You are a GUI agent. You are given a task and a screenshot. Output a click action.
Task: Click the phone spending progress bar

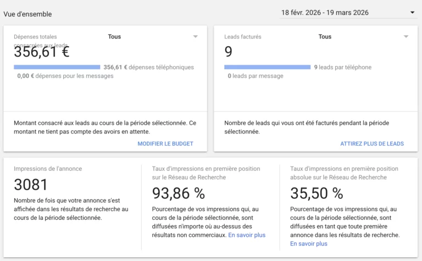tap(57, 67)
